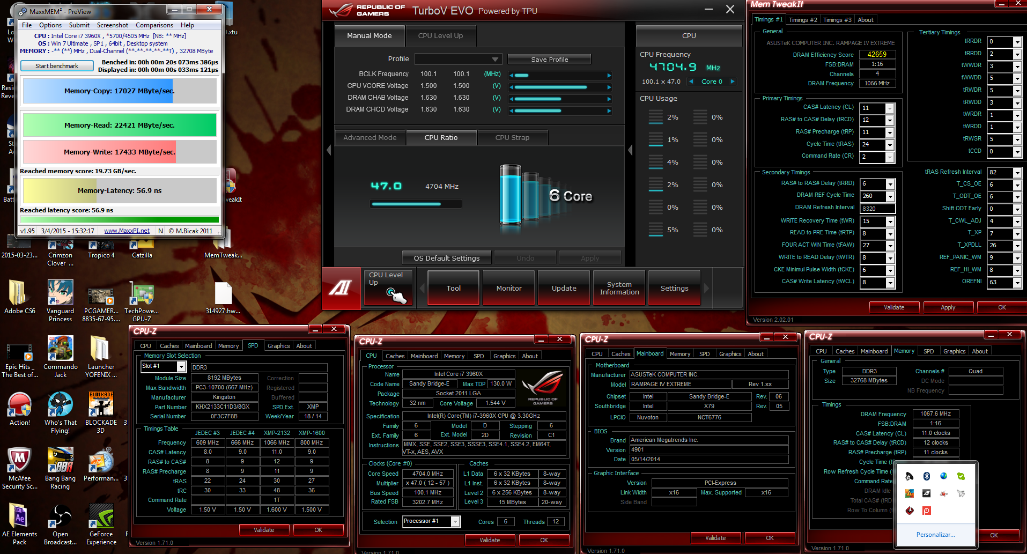Click the warning triangle tray icon
The height and width of the screenshot is (554, 1027).
(x=909, y=493)
